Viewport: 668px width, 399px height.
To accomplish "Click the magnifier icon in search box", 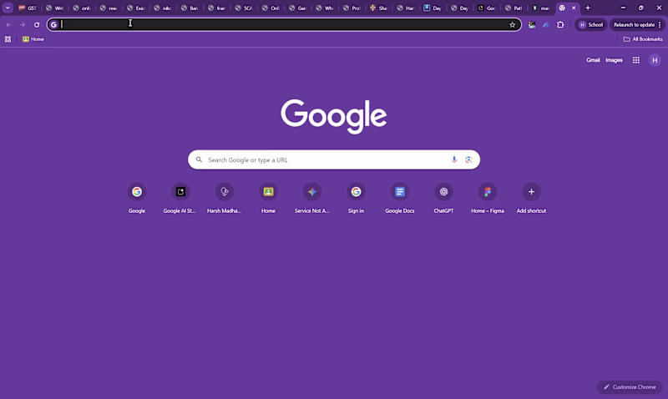I will coord(199,159).
